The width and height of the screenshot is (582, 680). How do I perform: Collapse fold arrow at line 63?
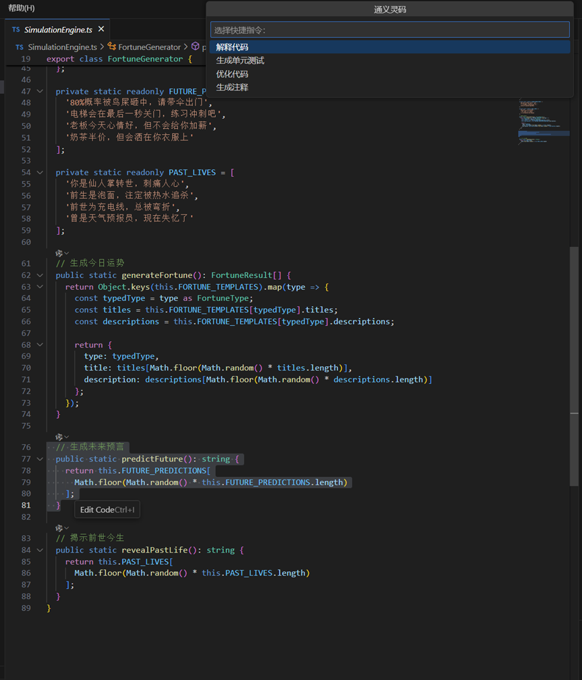point(40,287)
